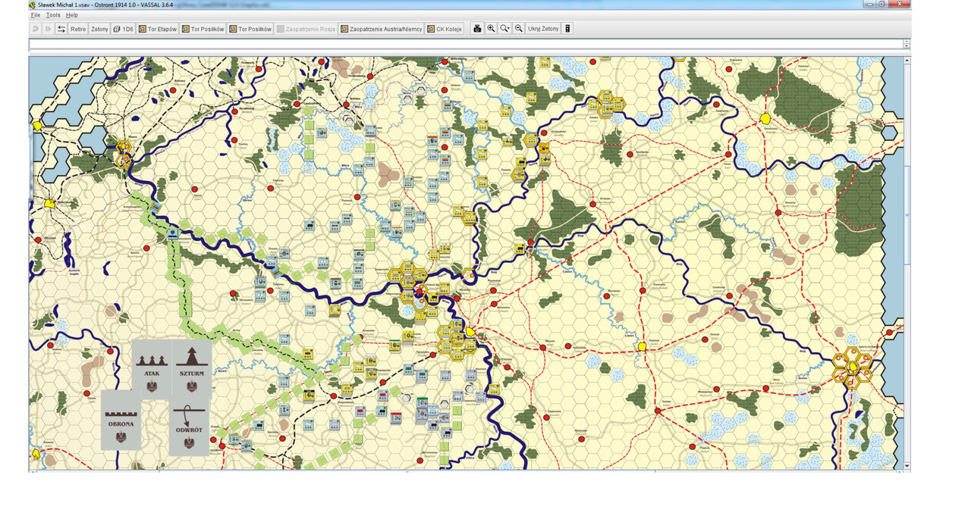Open the Tools menu

pos(53,15)
